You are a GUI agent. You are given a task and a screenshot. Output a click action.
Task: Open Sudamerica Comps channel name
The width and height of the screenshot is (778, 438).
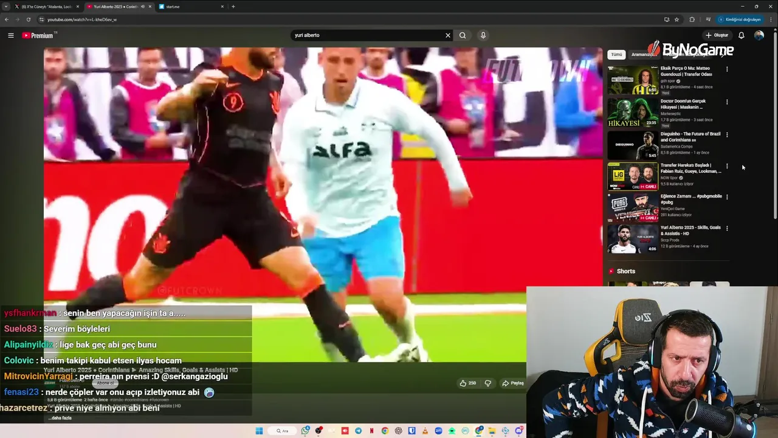(x=678, y=146)
